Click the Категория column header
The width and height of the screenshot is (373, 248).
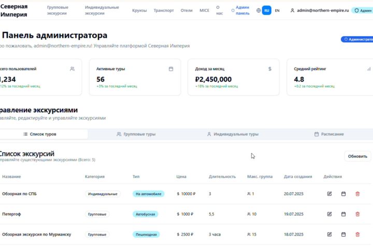click(x=95, y=177)
